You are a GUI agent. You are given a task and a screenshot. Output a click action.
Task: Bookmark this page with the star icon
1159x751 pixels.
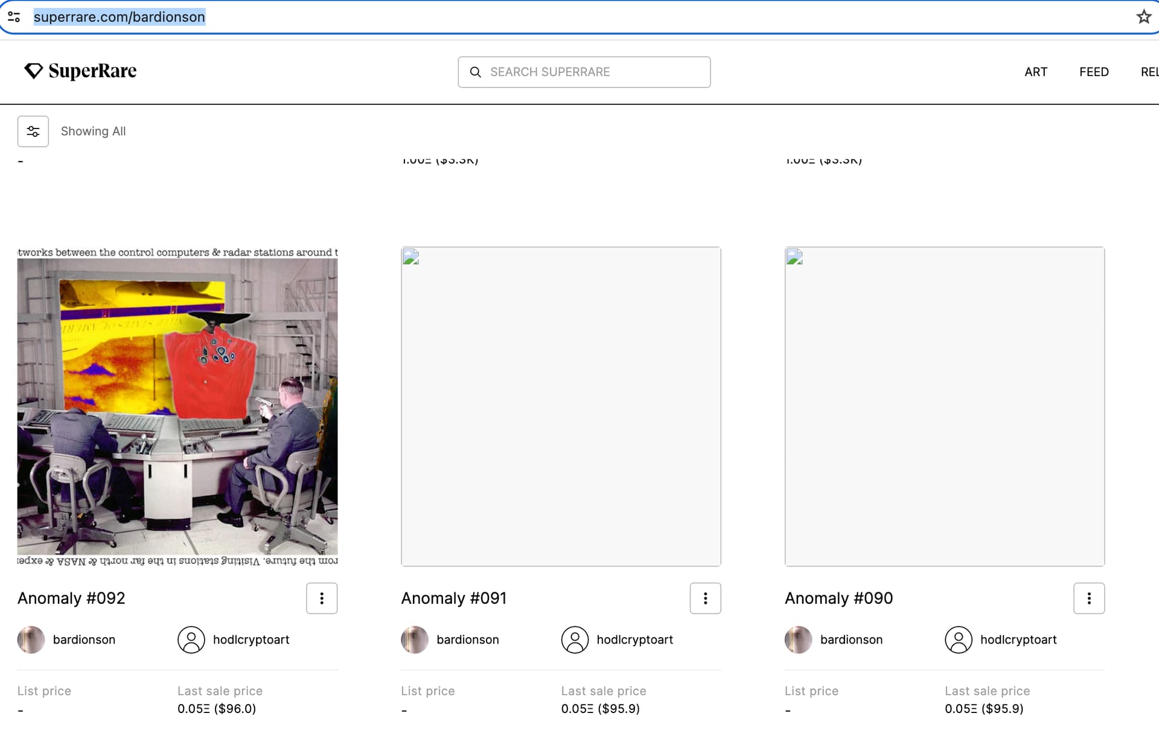click(1143, 17)
